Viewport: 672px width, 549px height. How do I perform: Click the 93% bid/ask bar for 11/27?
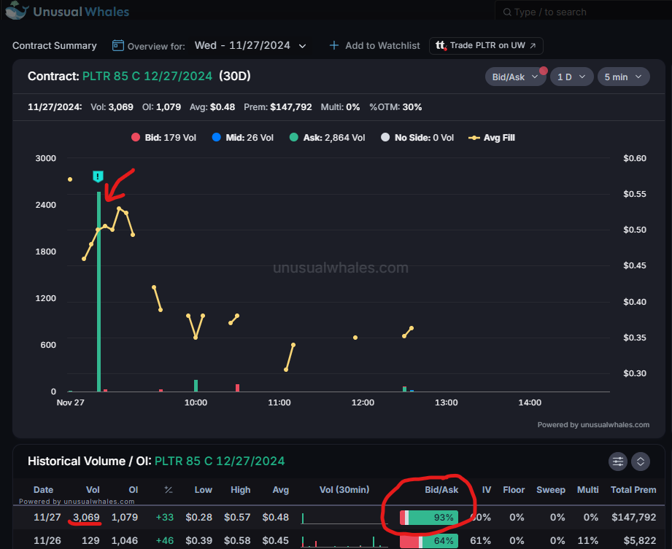tap(429, 518)
